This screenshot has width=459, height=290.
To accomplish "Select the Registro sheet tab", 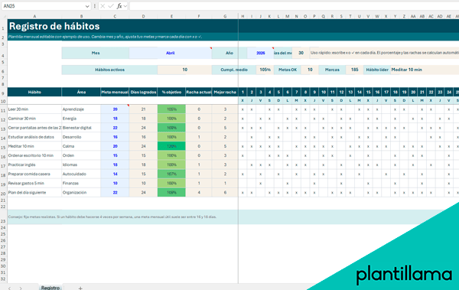I will 50,288.
